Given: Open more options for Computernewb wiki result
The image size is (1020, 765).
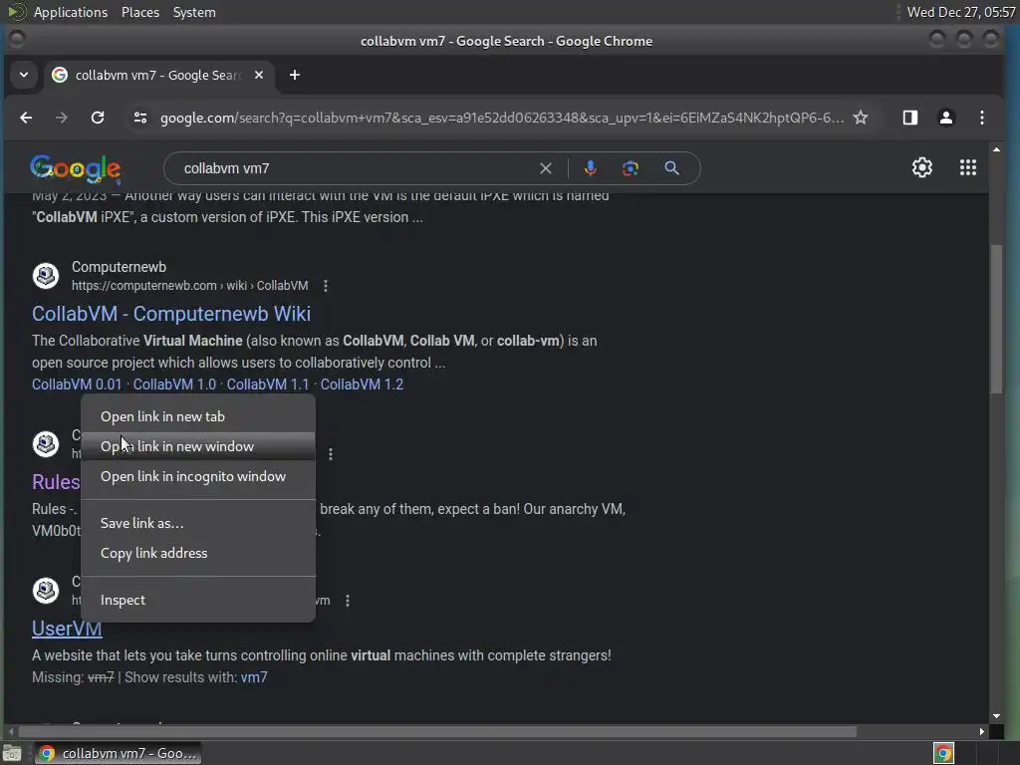Looking at the screenshot, I should coord(326,286).
